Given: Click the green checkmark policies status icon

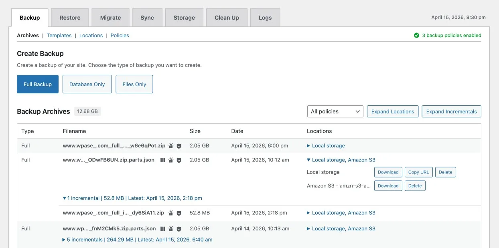Looking at the screenshot, I should click(x=416, y=35).
